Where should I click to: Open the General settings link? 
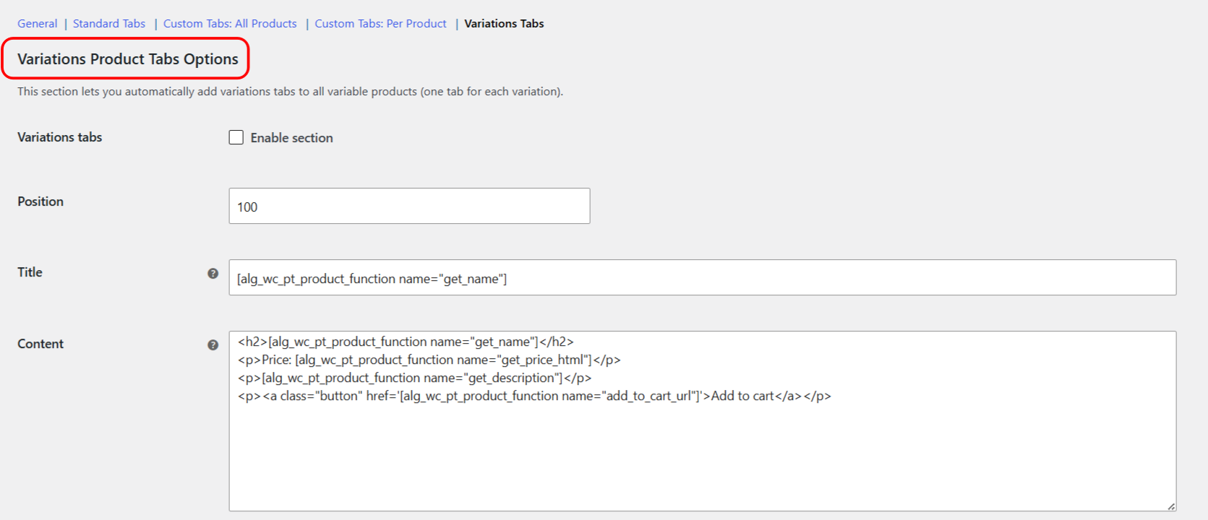pos(38,24)
